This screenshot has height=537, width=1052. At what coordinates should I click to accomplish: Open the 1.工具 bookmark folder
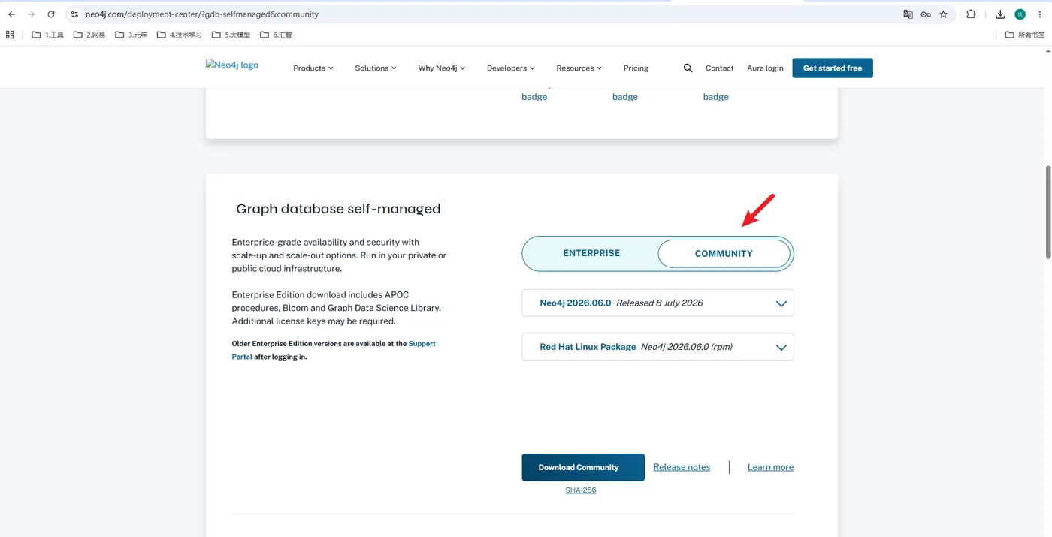pos(47,35)
